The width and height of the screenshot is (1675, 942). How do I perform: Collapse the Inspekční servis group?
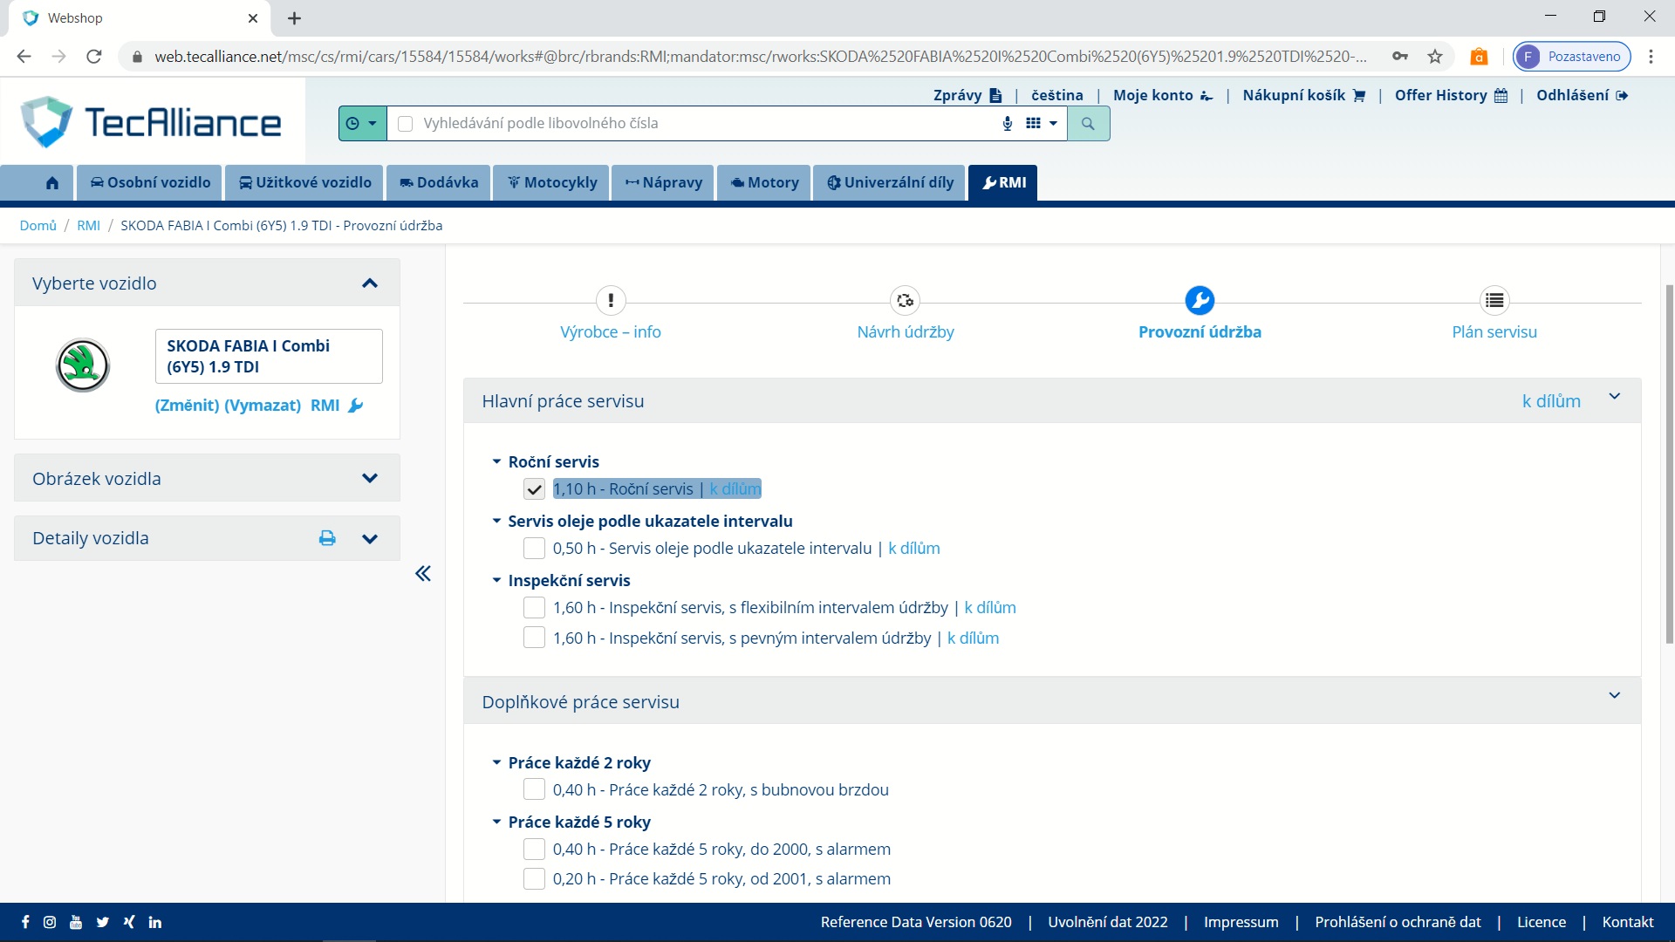496,580
